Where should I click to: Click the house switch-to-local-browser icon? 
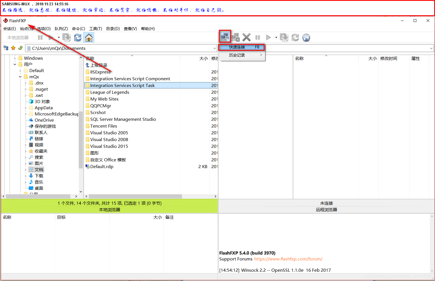tap(89, 37)
